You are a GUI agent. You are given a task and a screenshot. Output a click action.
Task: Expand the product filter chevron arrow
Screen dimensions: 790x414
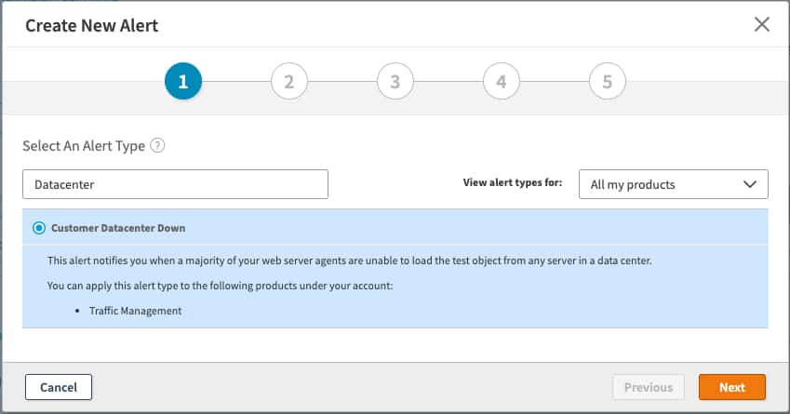point(750,184)
